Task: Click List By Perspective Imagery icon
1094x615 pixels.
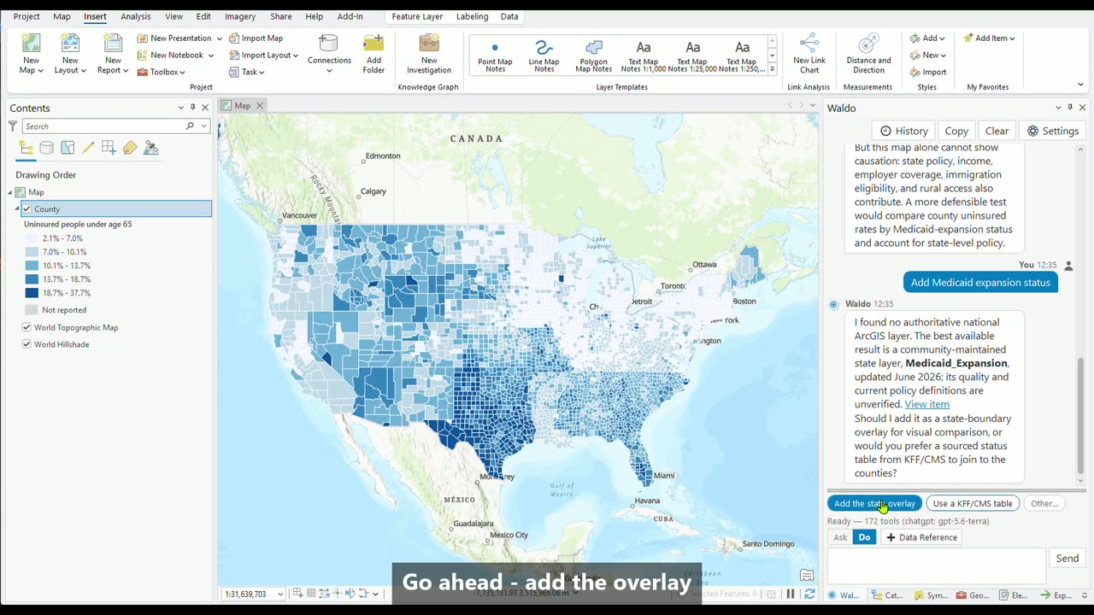Action: 151,148
